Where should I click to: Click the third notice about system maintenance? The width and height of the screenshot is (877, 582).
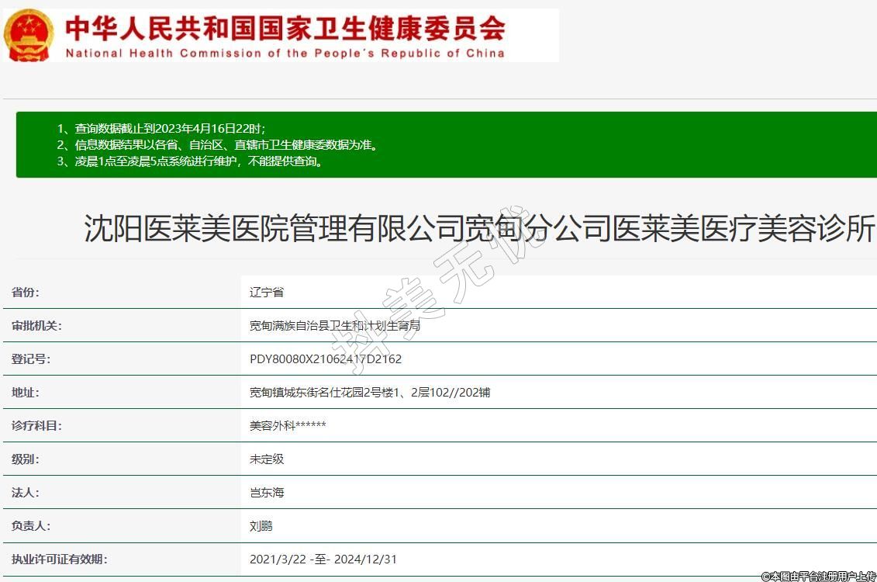pyautogui.click(x=190, y=161)
